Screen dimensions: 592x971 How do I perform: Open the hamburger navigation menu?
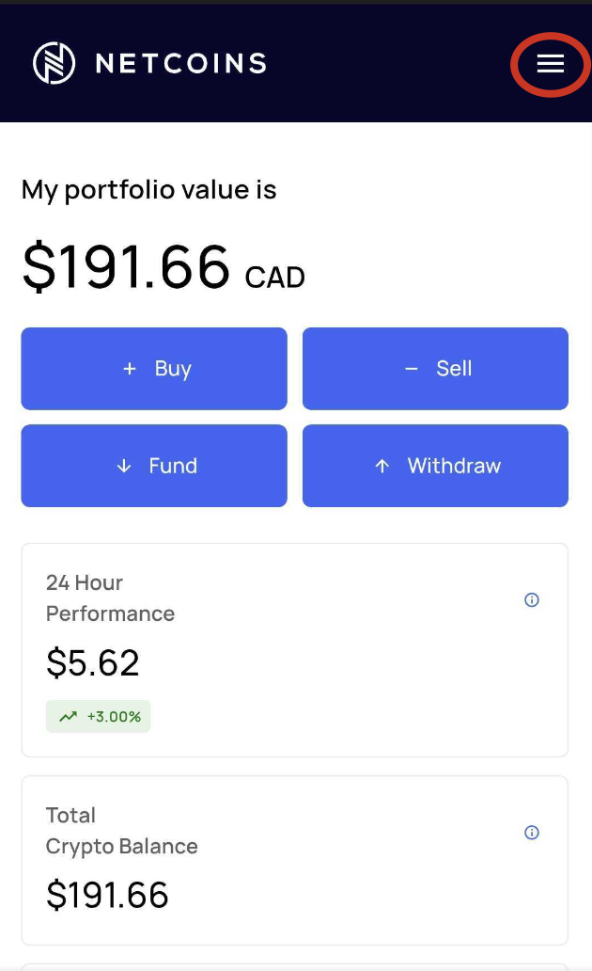pyautogui.click(x=550, y=65)
